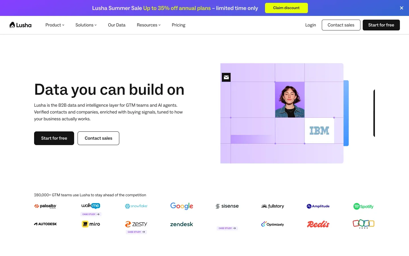Click Contact sales under the hero headline
Viewport: 409px width, 256px height.
point(98,138)
